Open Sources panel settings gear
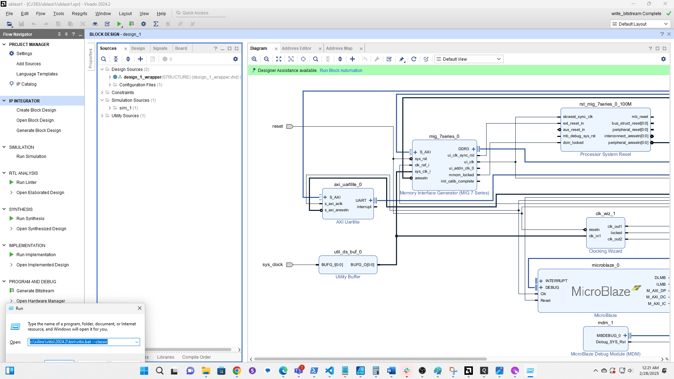The height and width of the screenshot is (379, 674). coord(236,59)
